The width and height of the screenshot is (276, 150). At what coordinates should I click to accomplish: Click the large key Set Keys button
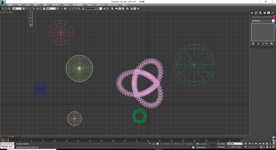tap(213, 145)
